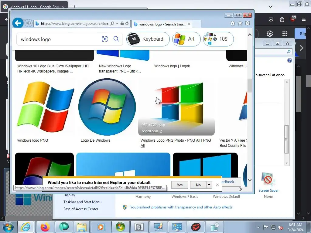Click the Logo De Windows caption text

coord(95,140)
